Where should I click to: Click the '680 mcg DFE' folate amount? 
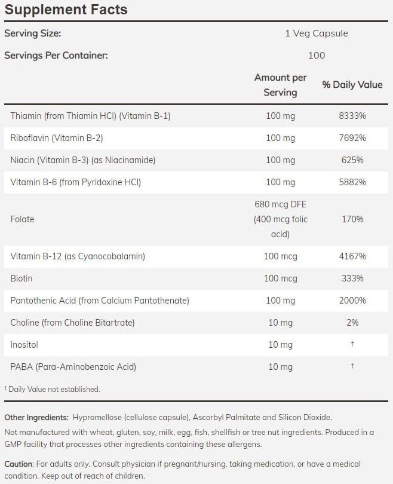pyautogui.click(x=280, y=204)
